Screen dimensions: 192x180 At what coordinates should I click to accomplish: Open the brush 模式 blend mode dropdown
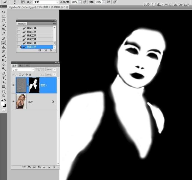pyautogui.click(x=46, y=2)
